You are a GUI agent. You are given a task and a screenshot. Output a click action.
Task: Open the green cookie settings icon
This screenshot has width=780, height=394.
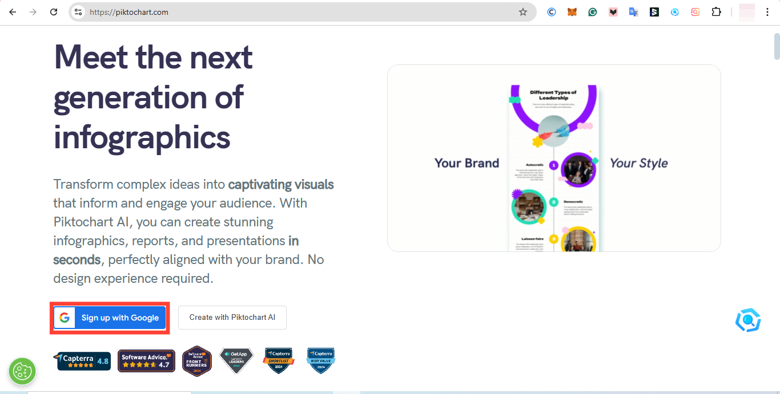pos(22,371)
